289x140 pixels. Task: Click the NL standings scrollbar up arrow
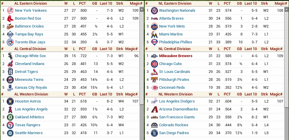coord(286,9)
